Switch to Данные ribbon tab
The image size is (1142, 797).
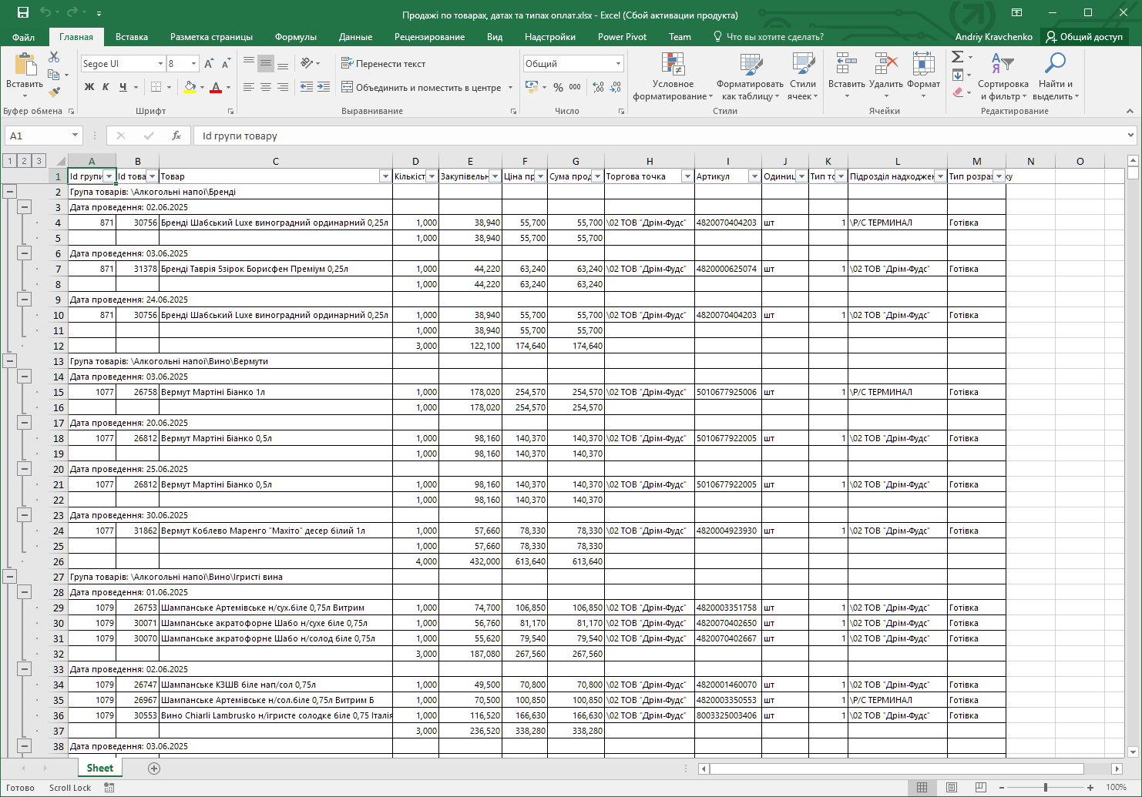pyautogui.click(x=355, y=37)
